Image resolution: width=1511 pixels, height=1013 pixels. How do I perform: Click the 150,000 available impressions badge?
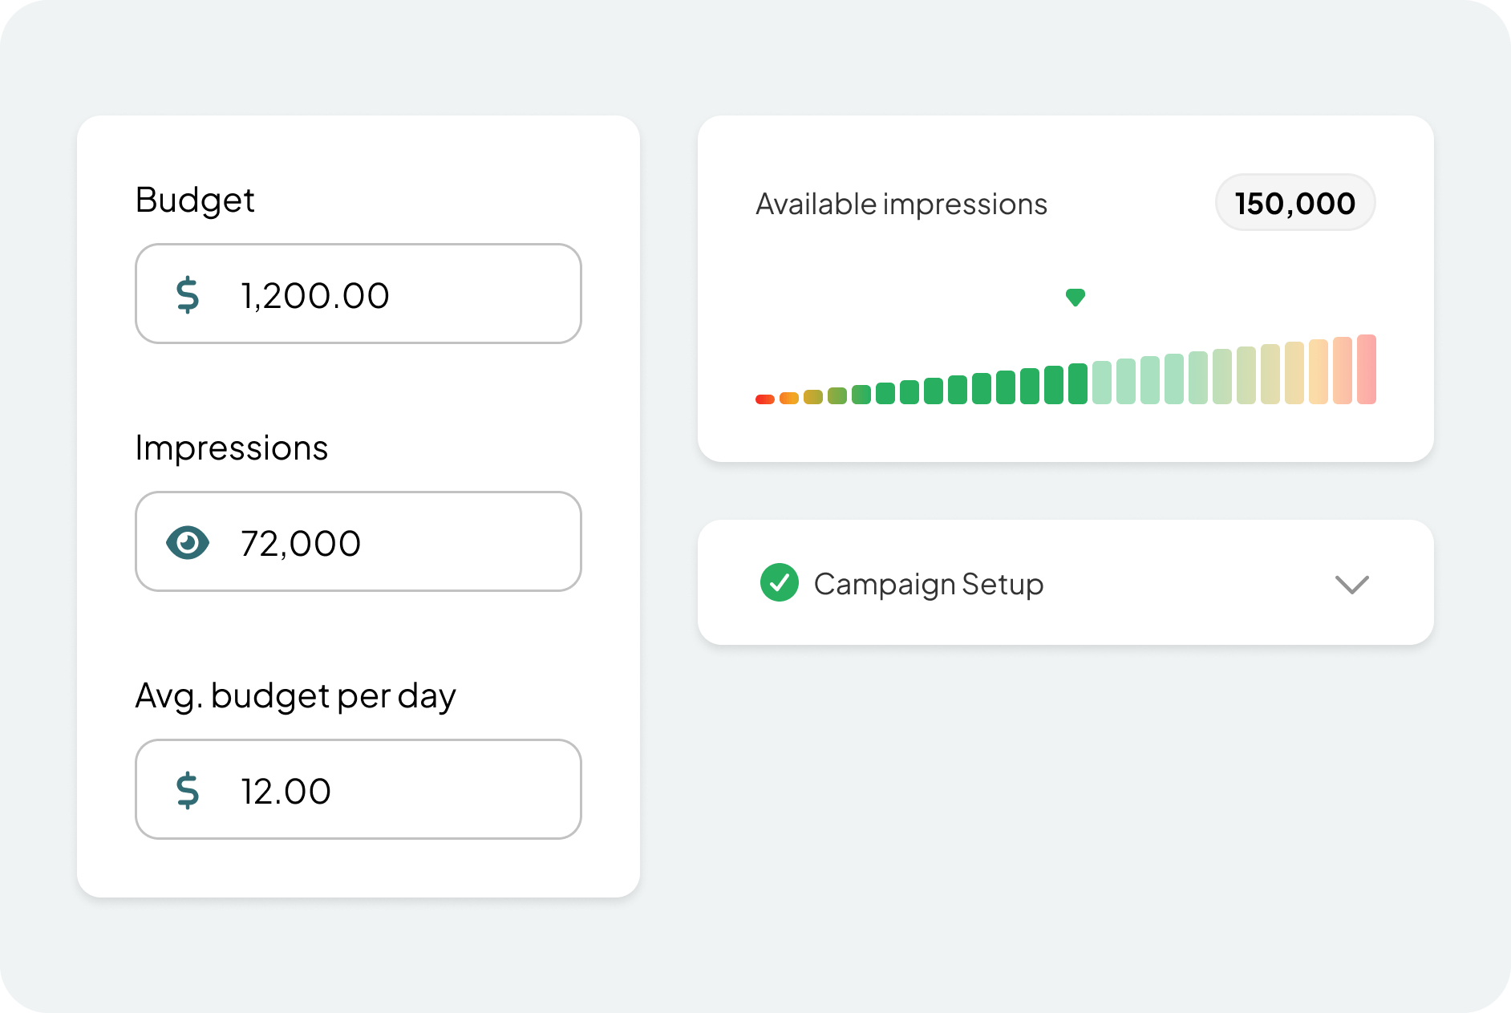click(x=1295, y=203)
